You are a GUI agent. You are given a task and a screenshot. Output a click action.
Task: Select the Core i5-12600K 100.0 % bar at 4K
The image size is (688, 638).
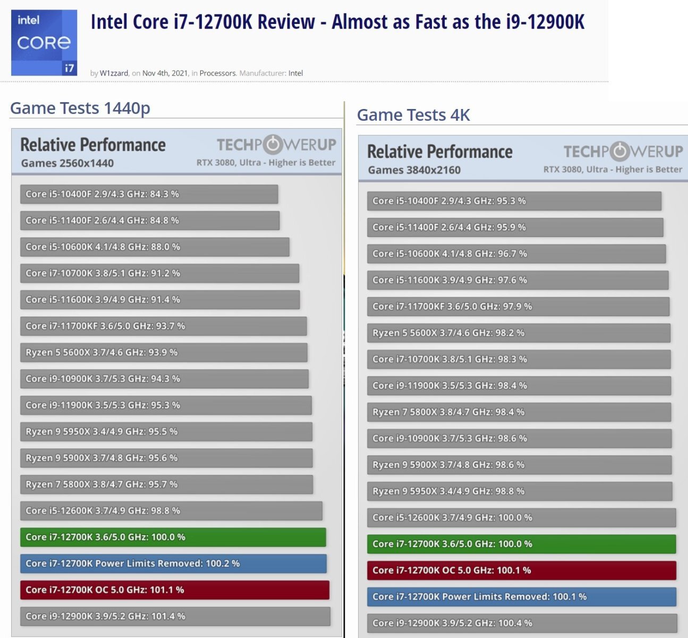click(522, 518)
